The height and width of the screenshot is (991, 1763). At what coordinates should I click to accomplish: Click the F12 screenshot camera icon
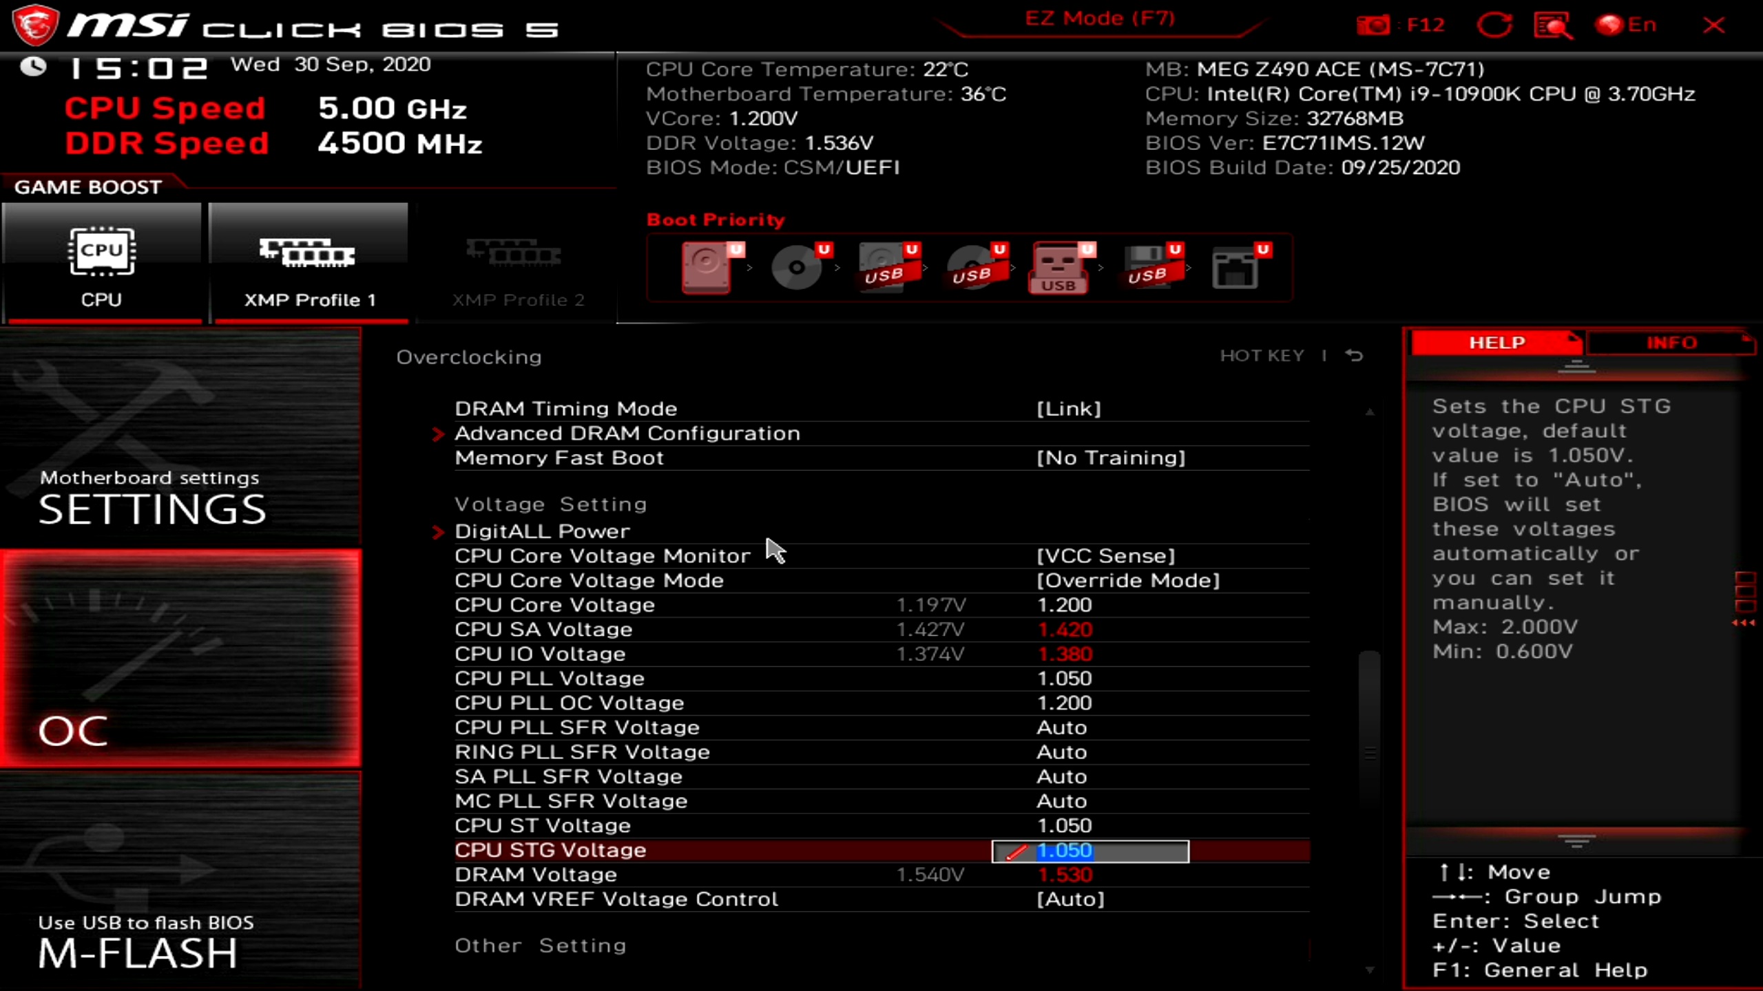(1373, 25)
